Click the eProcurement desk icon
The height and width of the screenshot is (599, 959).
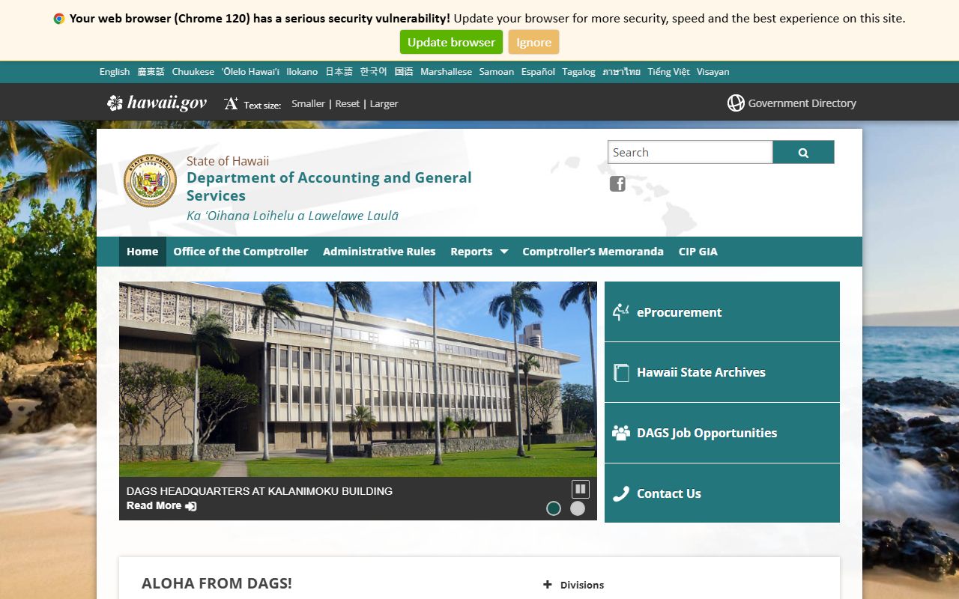[x=620, y=312]
